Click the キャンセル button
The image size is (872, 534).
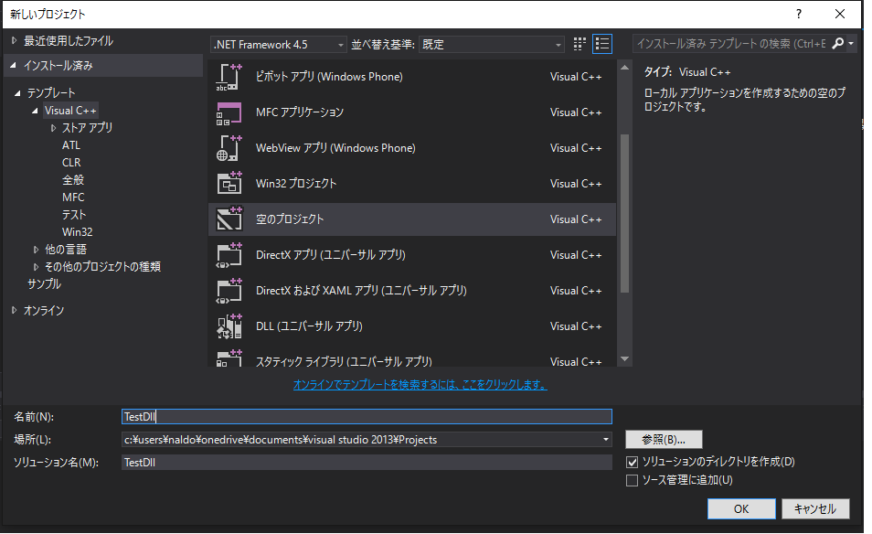pos(815,509)
